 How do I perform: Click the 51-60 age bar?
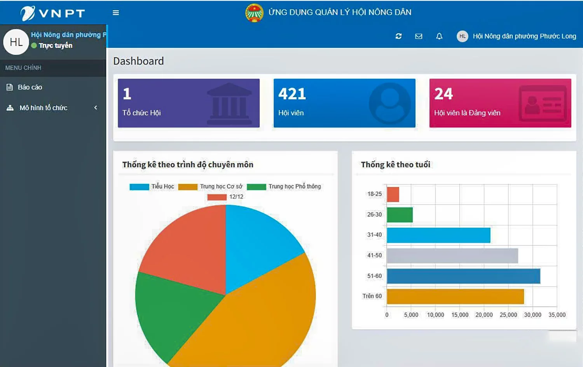tap(463, 276)
